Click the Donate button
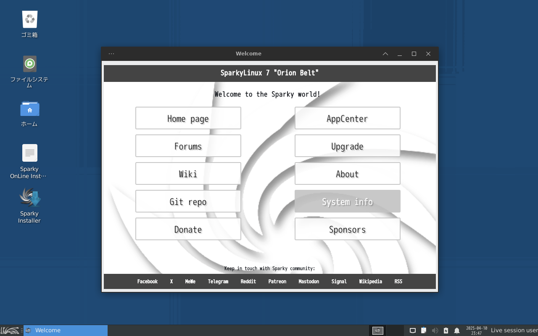The image size is (538, 336). [188, 229]
